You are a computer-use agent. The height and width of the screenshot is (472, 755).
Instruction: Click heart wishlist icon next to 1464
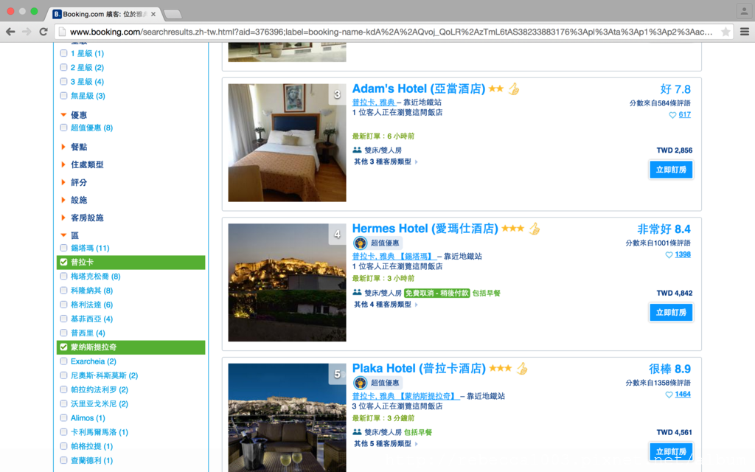(x=669, y=395)
